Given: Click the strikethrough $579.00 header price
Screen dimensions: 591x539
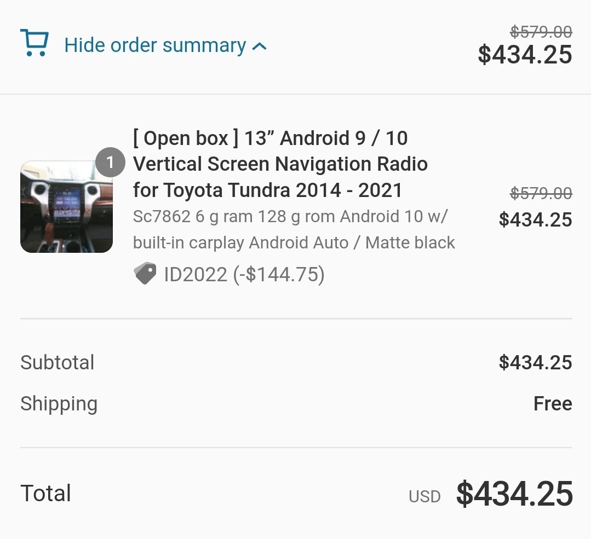Looking at the screenshot, I should pos(541,32).
